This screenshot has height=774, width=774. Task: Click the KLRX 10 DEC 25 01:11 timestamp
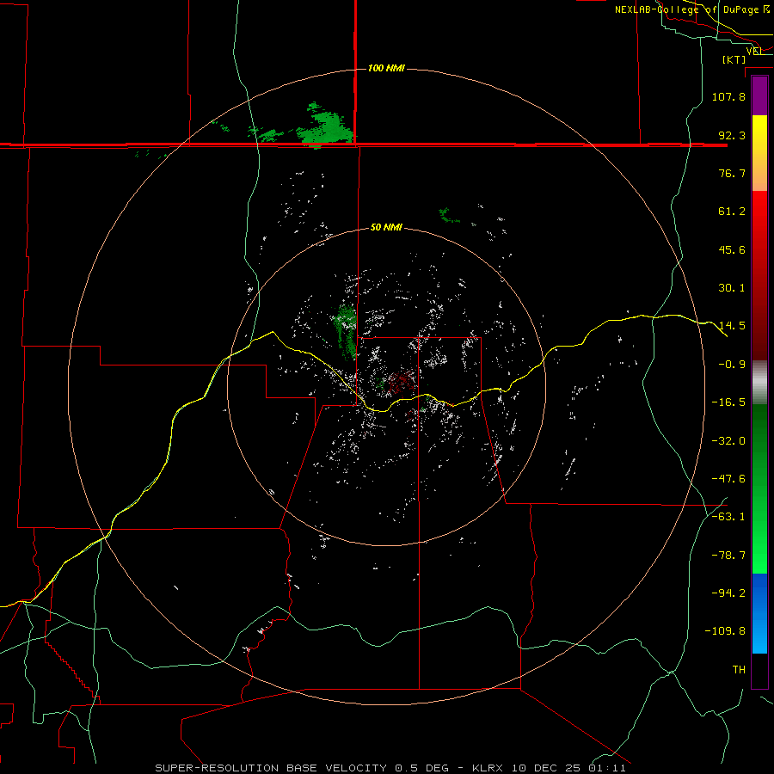pos(549,768)
